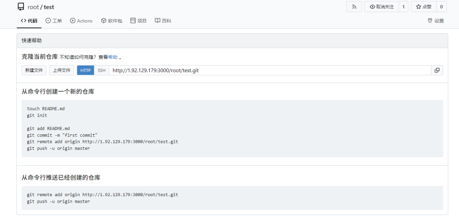Open repository 设置 settings
This screenshot has width=459, height=220.
click(436, 21)
